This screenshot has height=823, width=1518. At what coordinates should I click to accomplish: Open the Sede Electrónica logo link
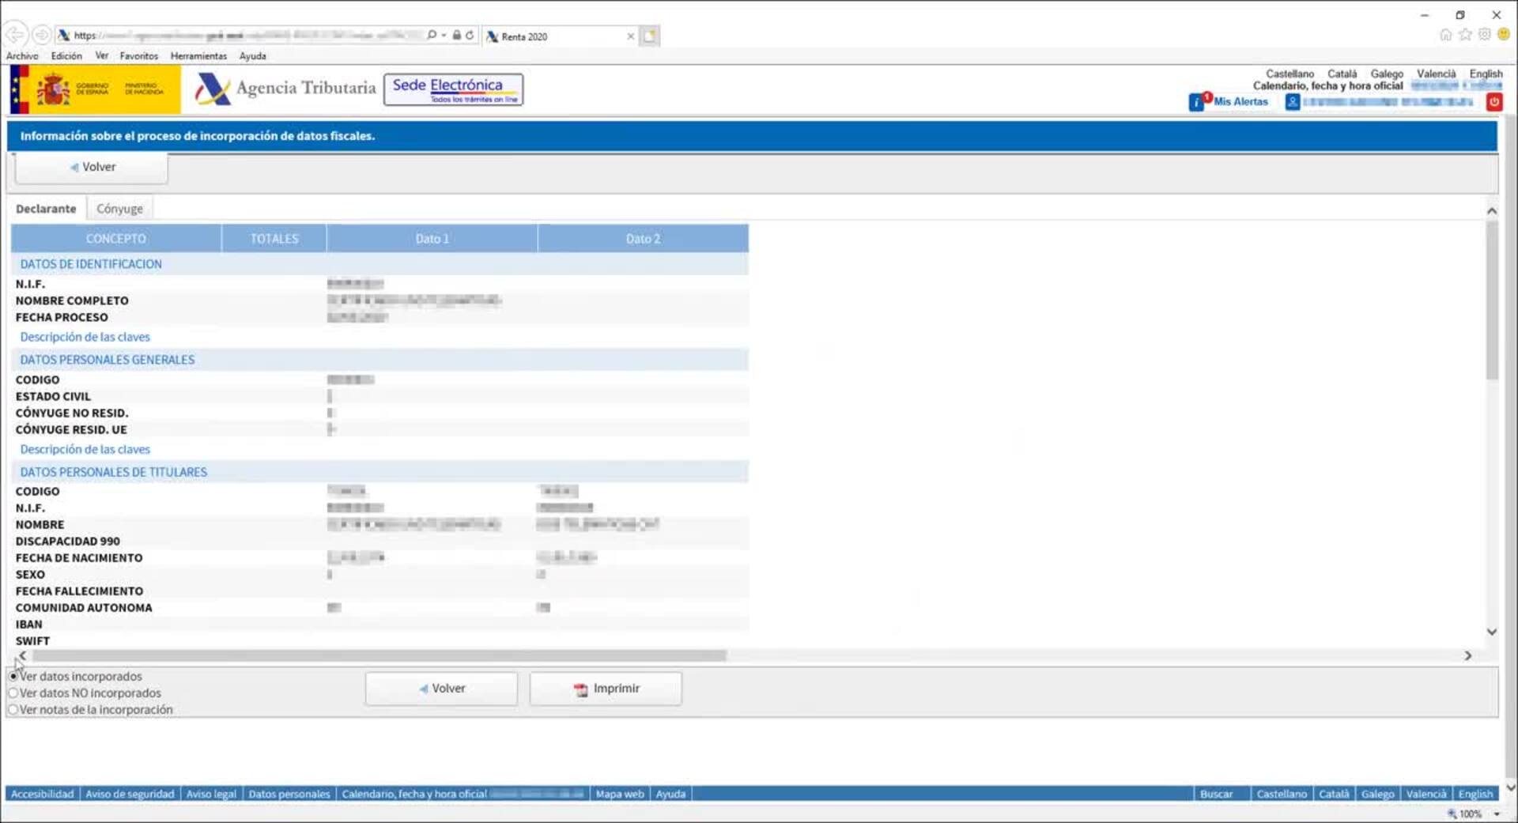click(x=453, y=89)
